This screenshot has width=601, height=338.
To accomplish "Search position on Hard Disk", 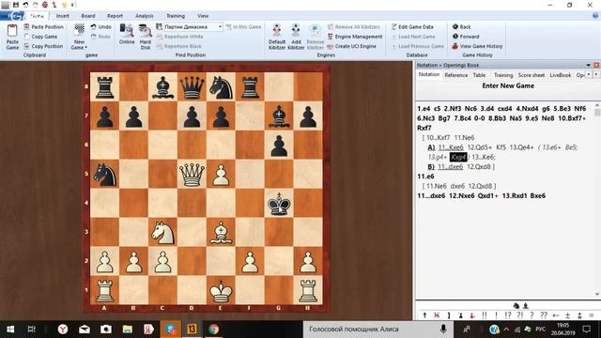I will pyautogui.click(x=146, y=37).
